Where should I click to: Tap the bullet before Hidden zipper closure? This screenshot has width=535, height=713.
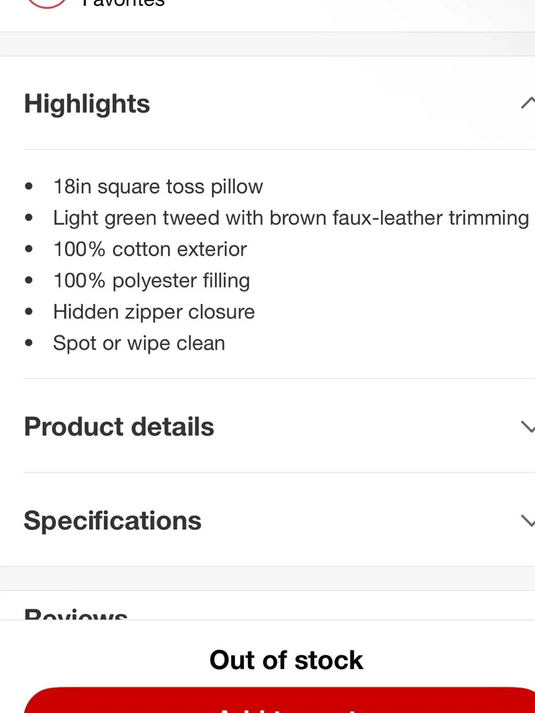tap(29, 311)
